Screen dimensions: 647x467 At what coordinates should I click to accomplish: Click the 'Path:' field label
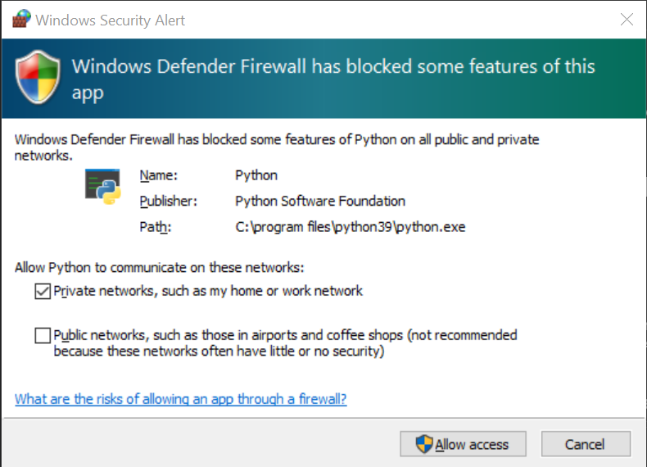pos(156,227)
